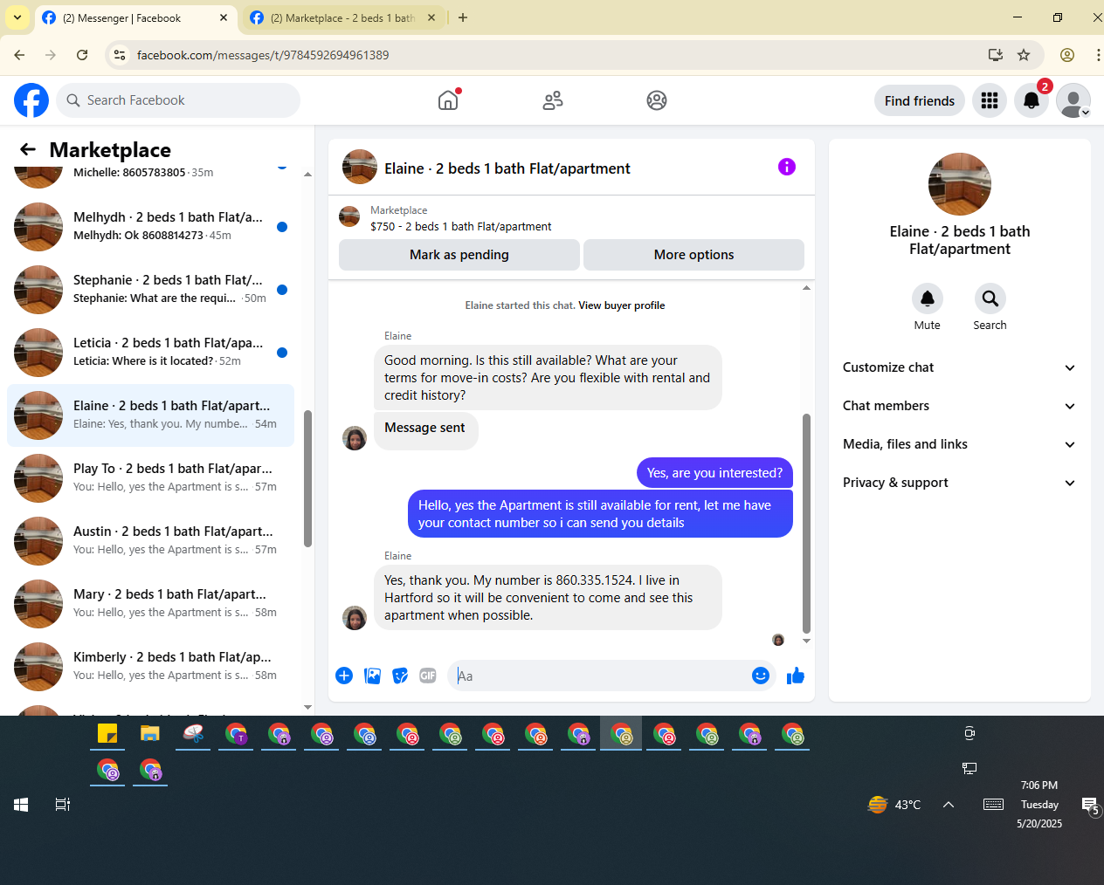Open conversation information purple icon
1104x885 pixels.
tap(787, 167)
